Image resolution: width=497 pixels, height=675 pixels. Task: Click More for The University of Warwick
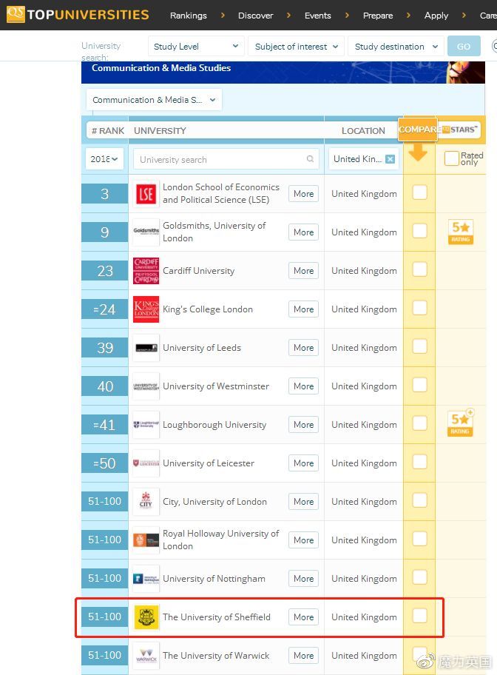pos(303,655)
